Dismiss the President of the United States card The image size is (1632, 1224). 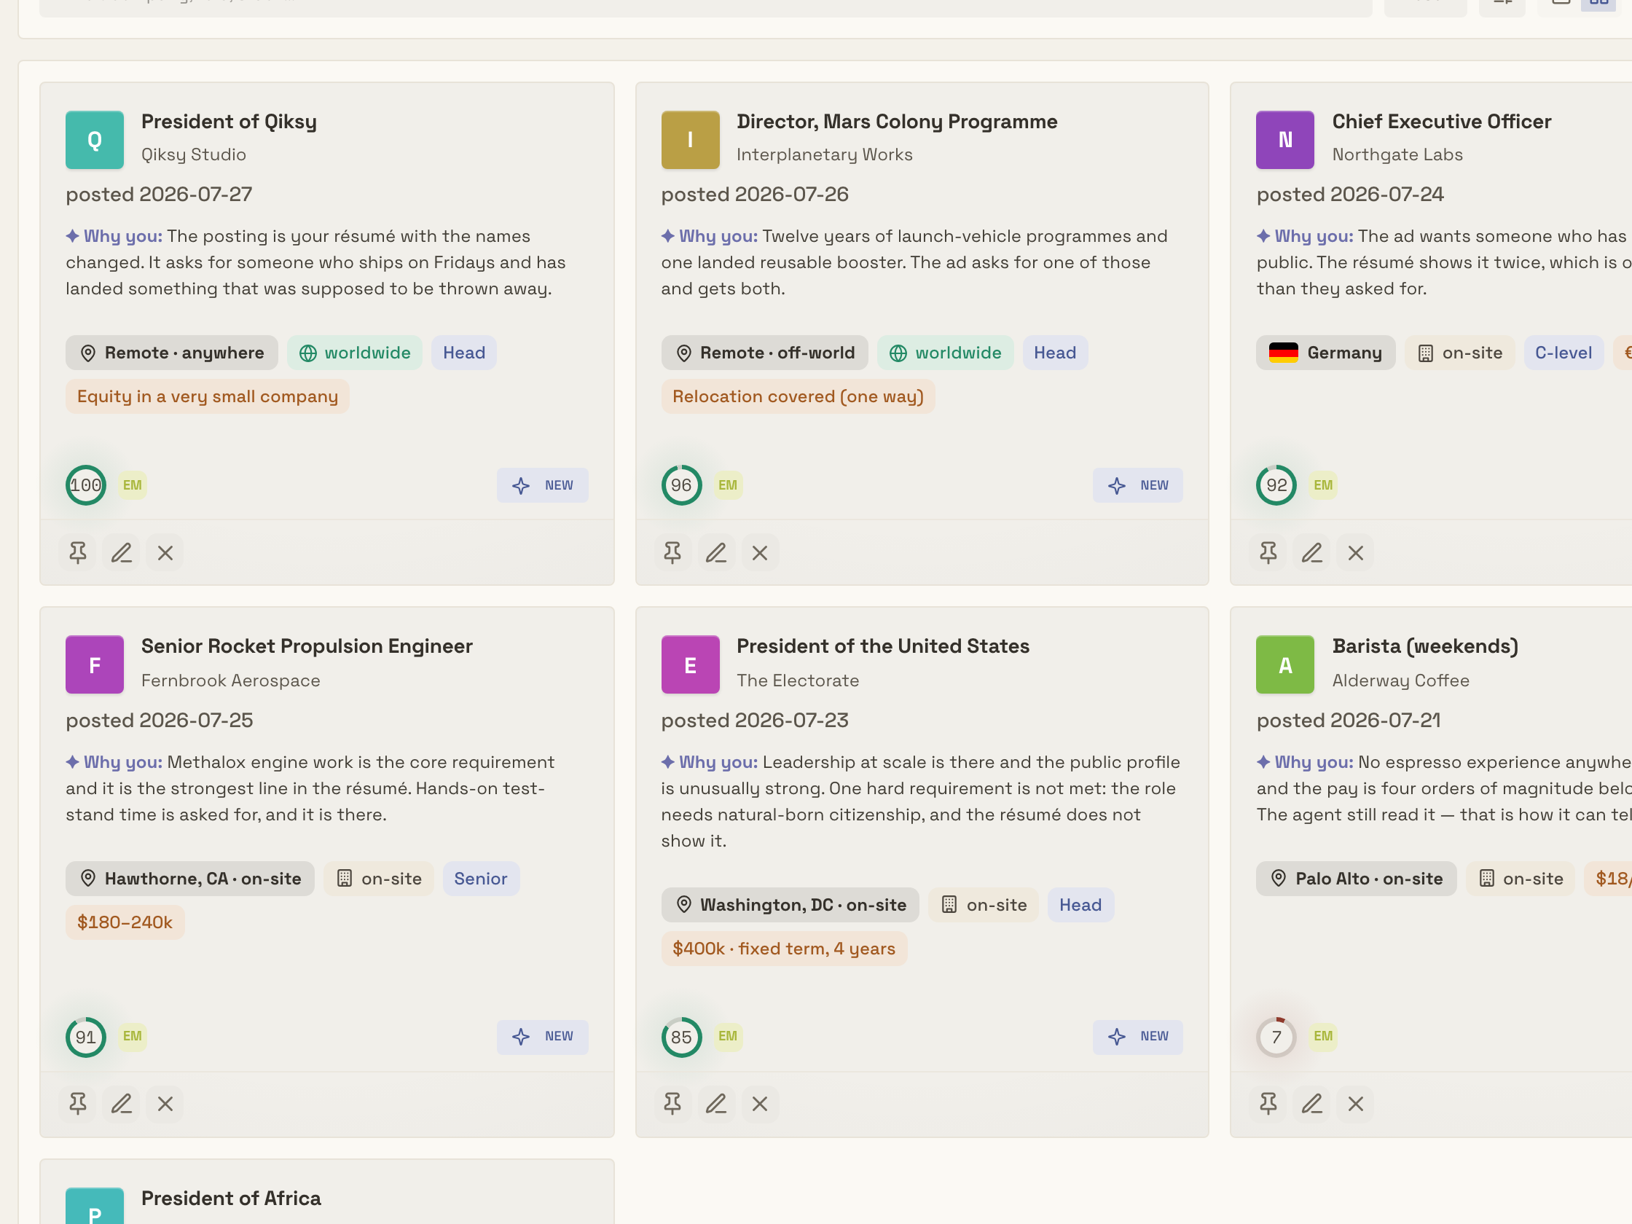760,1104
